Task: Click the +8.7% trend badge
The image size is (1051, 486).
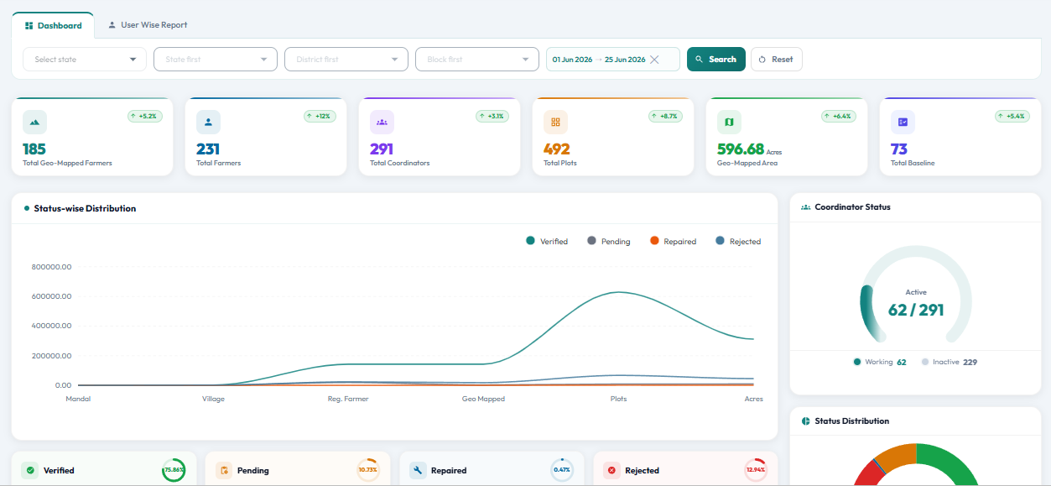Action: click(x=666, y=116)
